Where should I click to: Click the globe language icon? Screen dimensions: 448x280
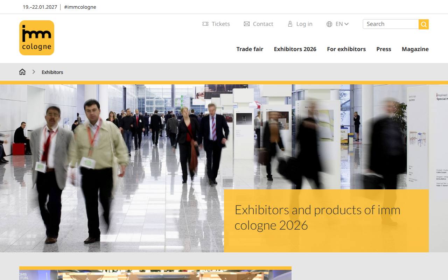329,24
